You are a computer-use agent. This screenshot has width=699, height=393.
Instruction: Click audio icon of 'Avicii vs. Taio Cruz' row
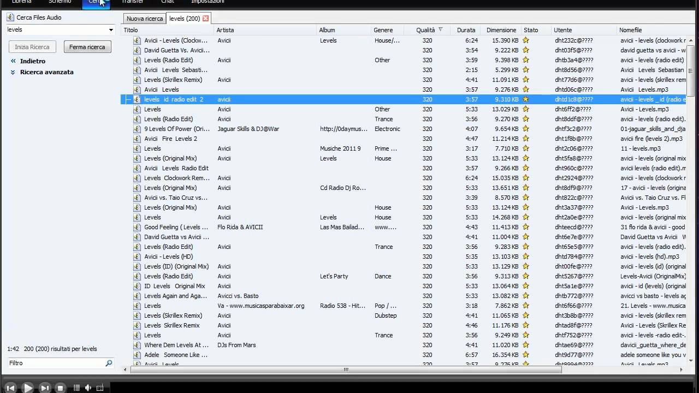point(137,198)
